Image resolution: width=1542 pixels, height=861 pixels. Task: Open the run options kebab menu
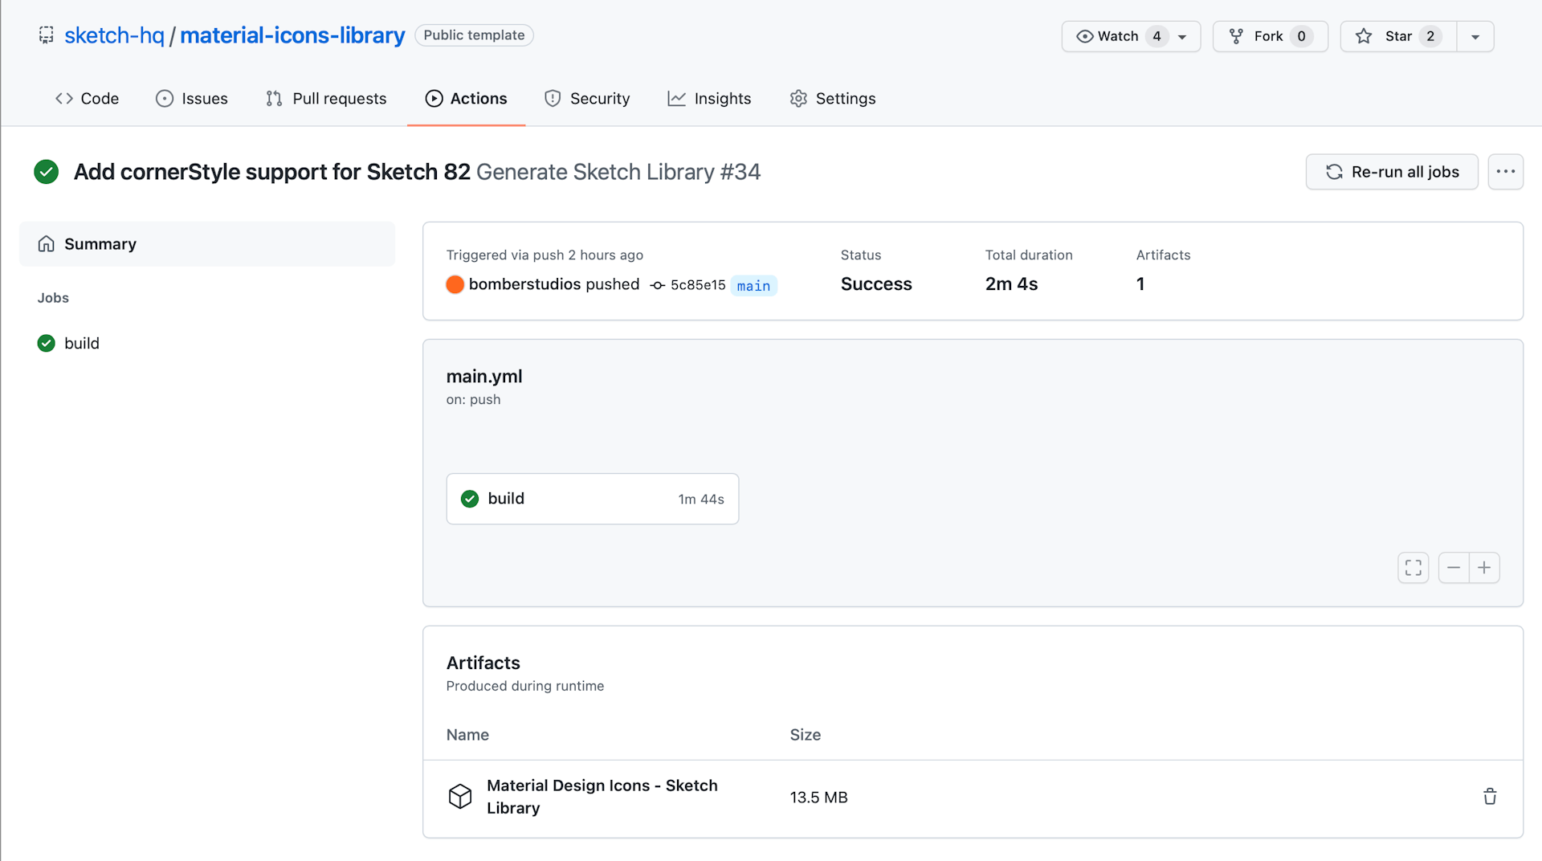(x=1506, y=172)
